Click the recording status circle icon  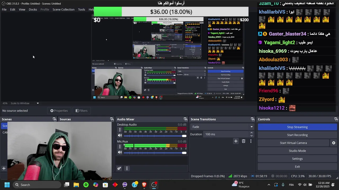pyautogui.click(x=273, y=176)
